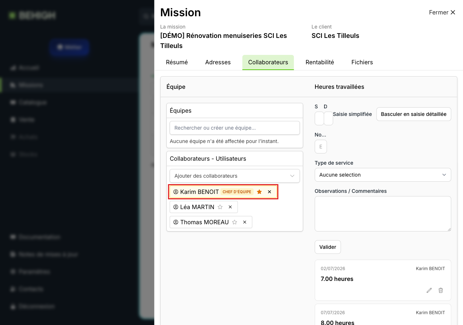This screenshot has width=463, height=325.
Task: Click the user icon beside Karim BENOIT
Action: pos(176,192)
